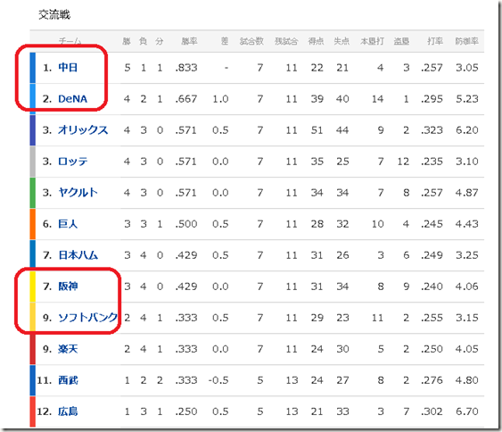Click the 防御率 column header
502x432 pixels.
click(x=467, y=41)
